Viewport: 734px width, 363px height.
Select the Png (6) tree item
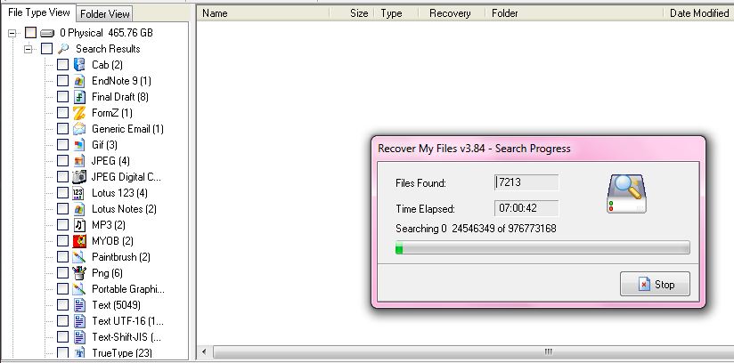107,273
